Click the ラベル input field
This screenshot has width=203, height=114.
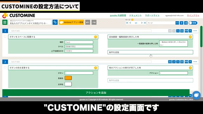point(79,47)
